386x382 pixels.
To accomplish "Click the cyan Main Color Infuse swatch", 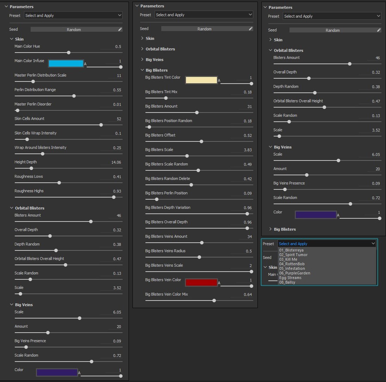I will [66, 63].
